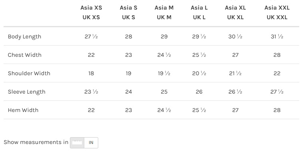Click the Body Length value for Asia XS
This screenshot has height=162, width=300.
91,37
